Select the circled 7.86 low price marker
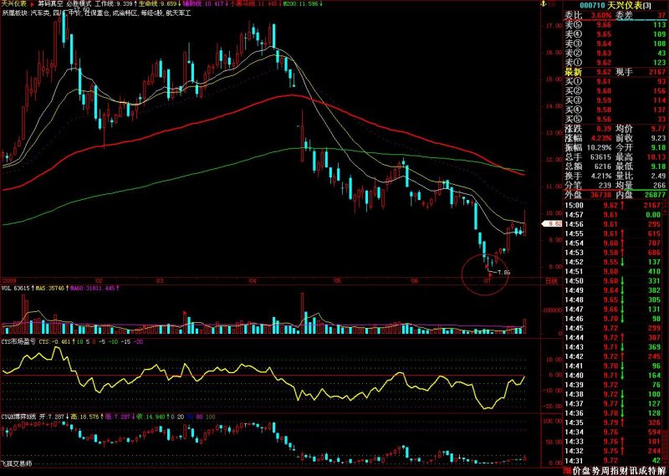Viewport: 669px width, 476px height. 503,272
